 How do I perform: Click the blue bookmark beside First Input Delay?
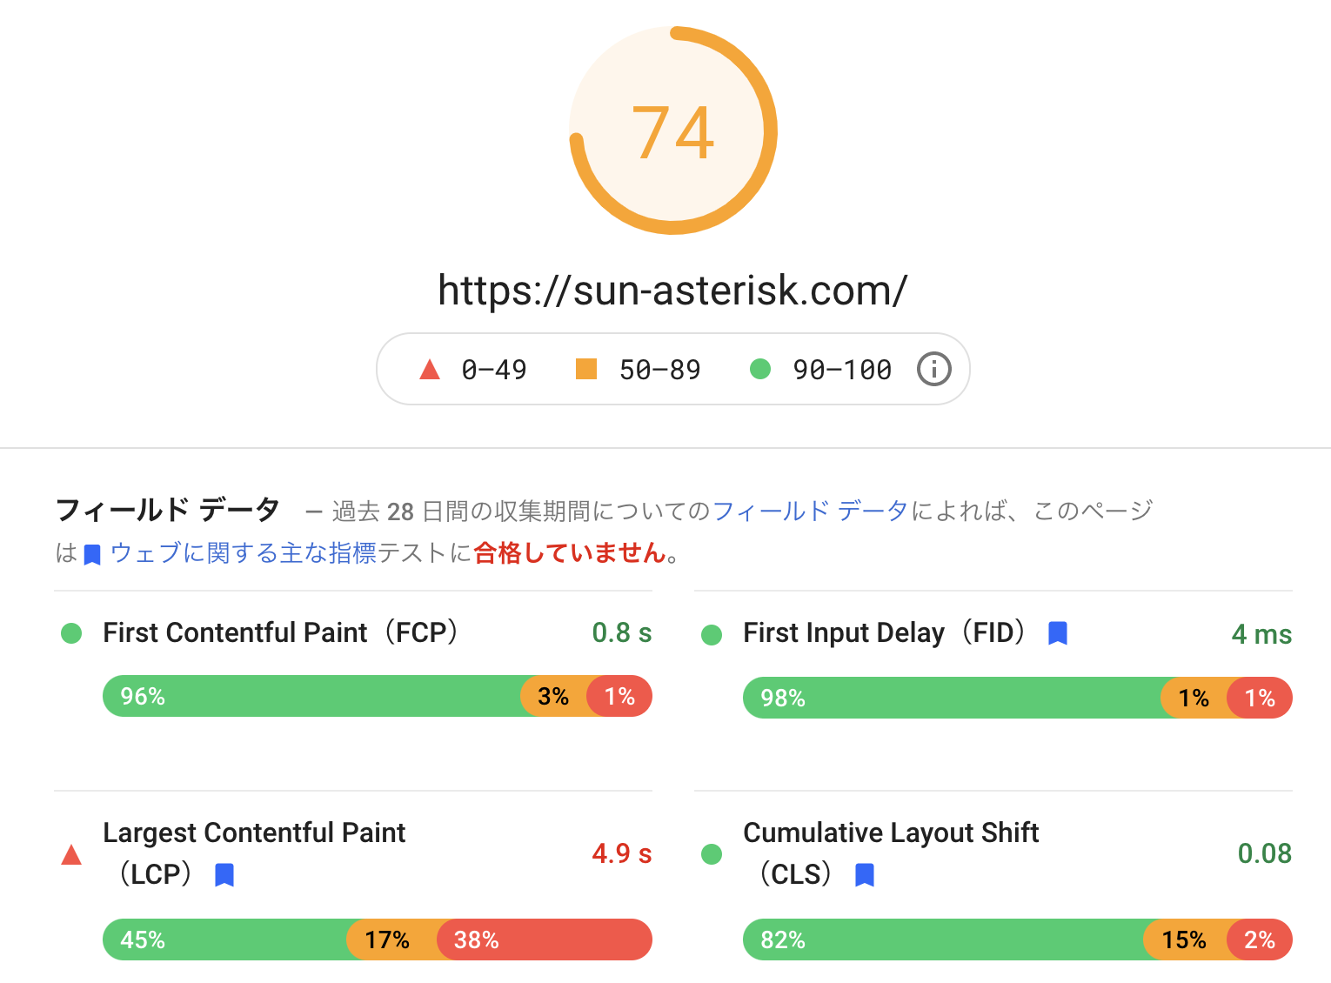coord(1057,633)
